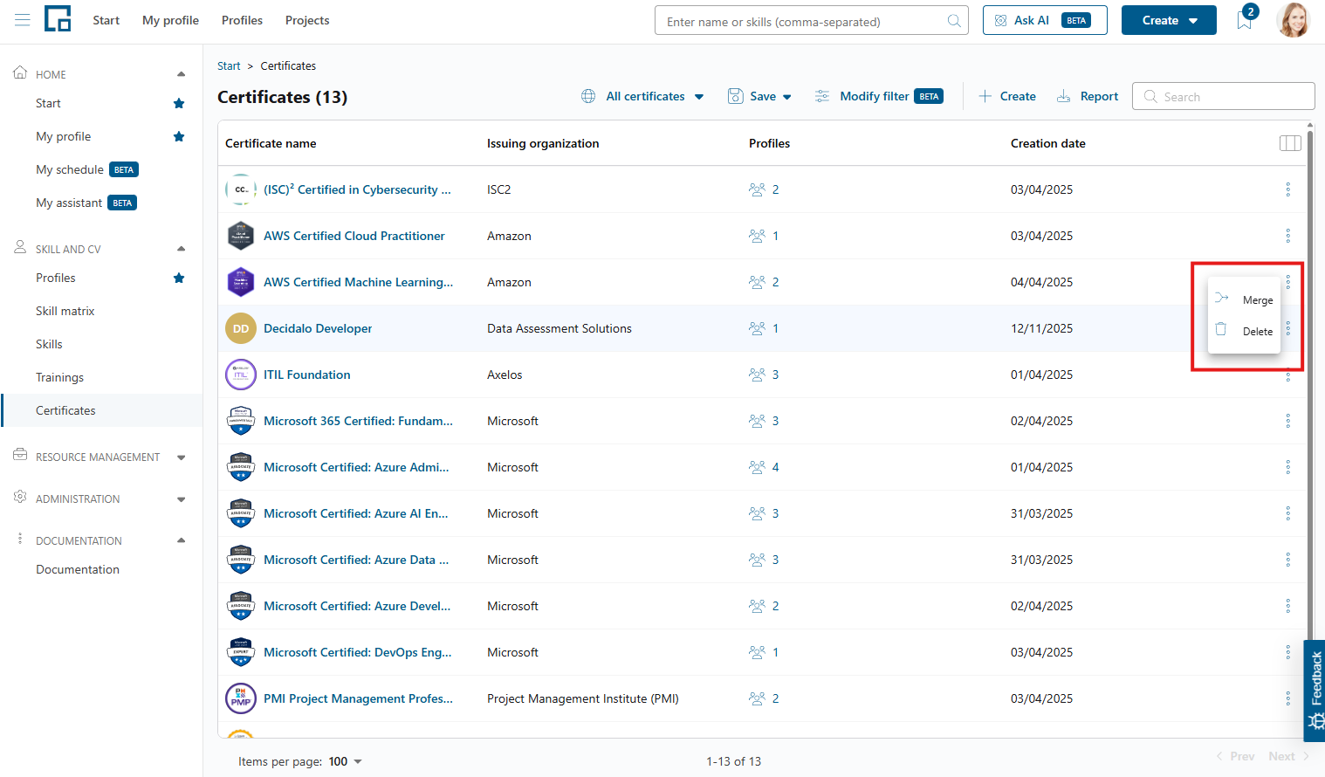Screen dimensions: 1325x777
Task: Open Skill matrix in sidebar
Action: pyautogui.click(x=65, y=311)
